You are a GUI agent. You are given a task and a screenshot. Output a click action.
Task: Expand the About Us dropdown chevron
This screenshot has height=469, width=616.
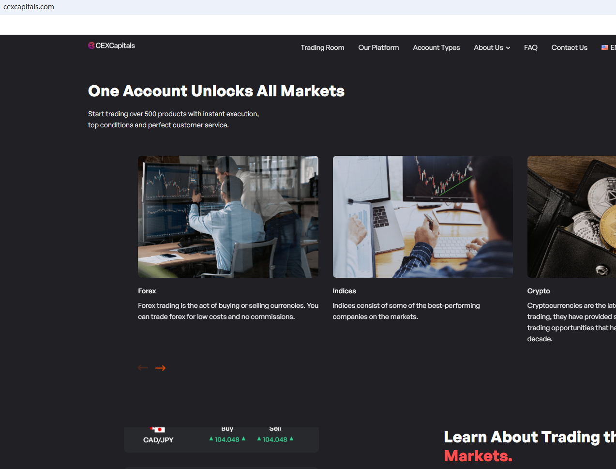pyautogui.click(x=508, y=48)
